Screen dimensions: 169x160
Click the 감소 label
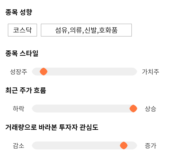tap(18, 145)
